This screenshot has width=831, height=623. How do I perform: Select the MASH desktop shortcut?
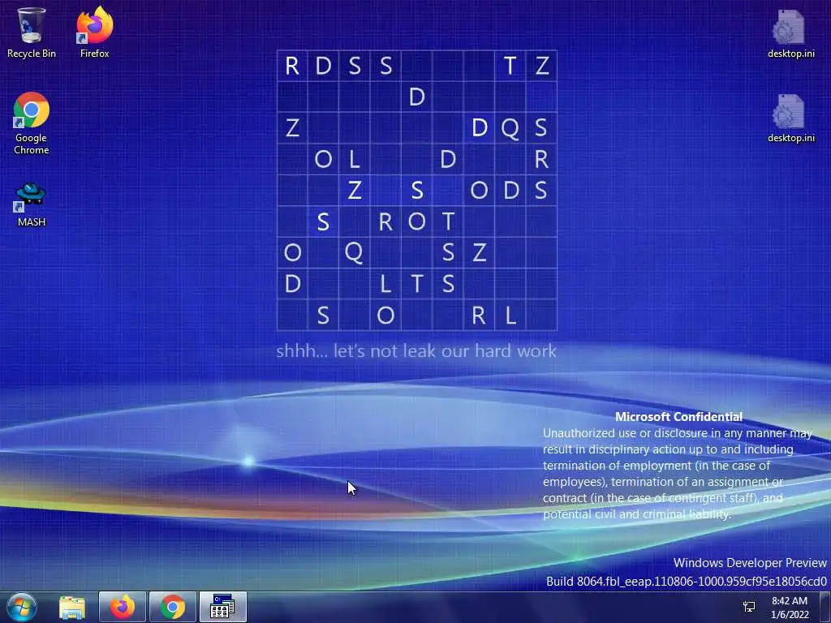32,205
